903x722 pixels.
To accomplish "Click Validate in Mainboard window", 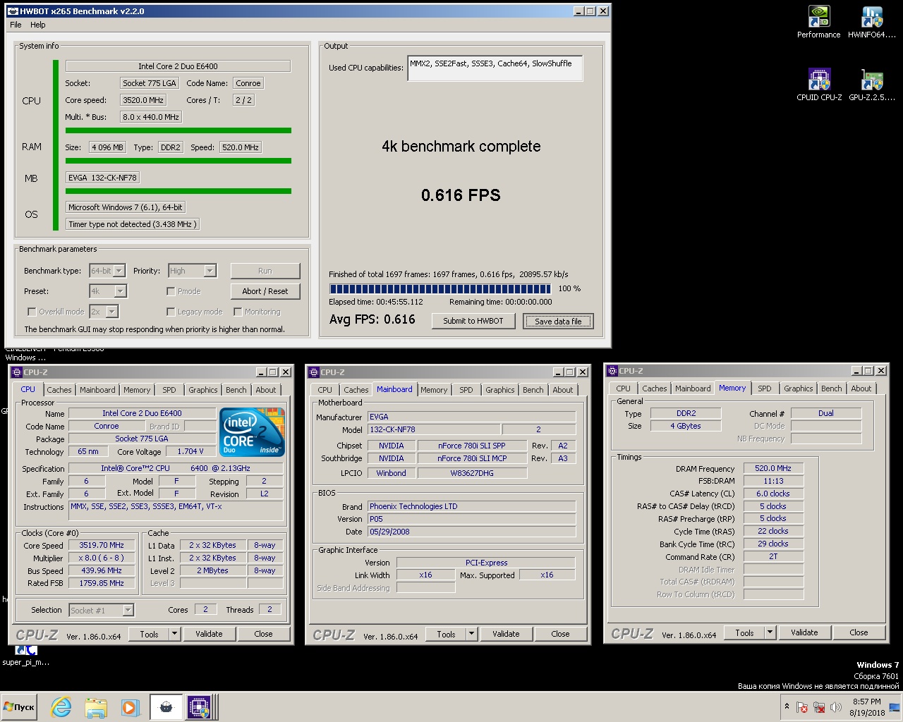I will 506,634.
